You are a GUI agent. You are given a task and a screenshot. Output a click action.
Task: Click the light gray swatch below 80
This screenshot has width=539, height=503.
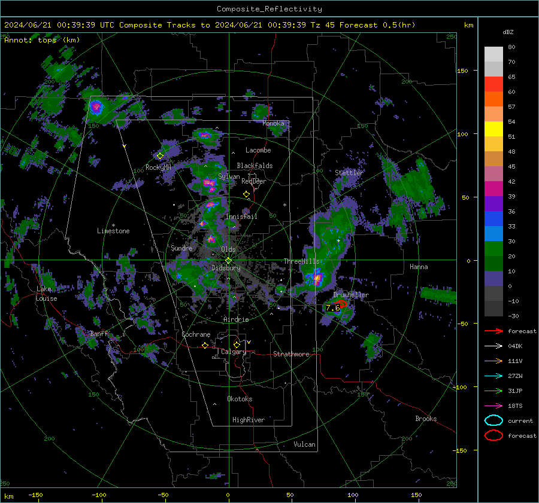(x=493, y=54)
